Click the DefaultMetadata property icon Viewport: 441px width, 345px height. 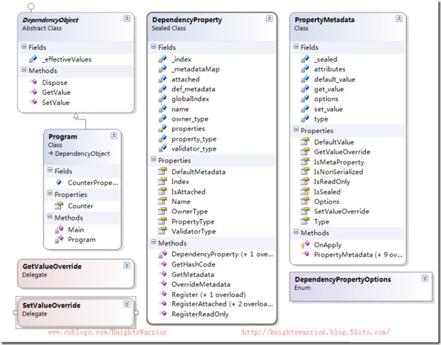[x=162, y=172]
